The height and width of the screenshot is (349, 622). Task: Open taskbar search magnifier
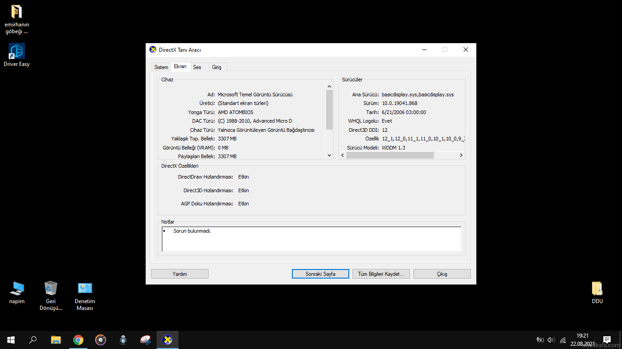[33, 340]
